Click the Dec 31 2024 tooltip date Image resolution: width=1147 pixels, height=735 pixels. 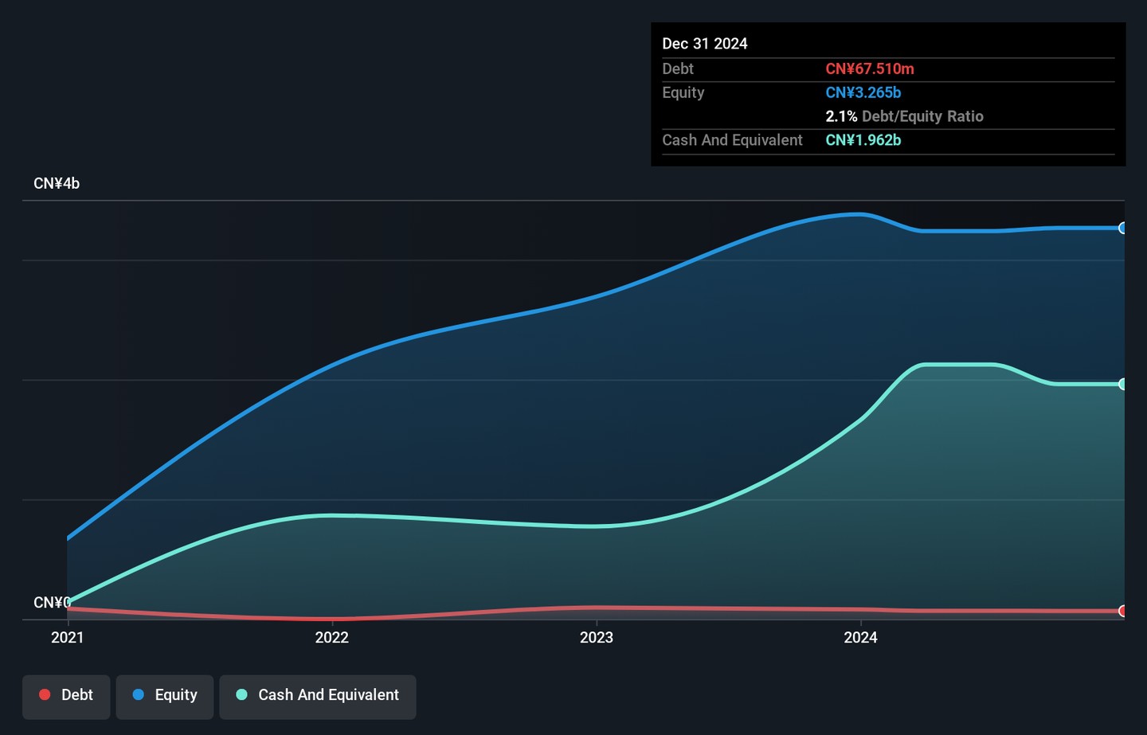[x=705, y=44]
